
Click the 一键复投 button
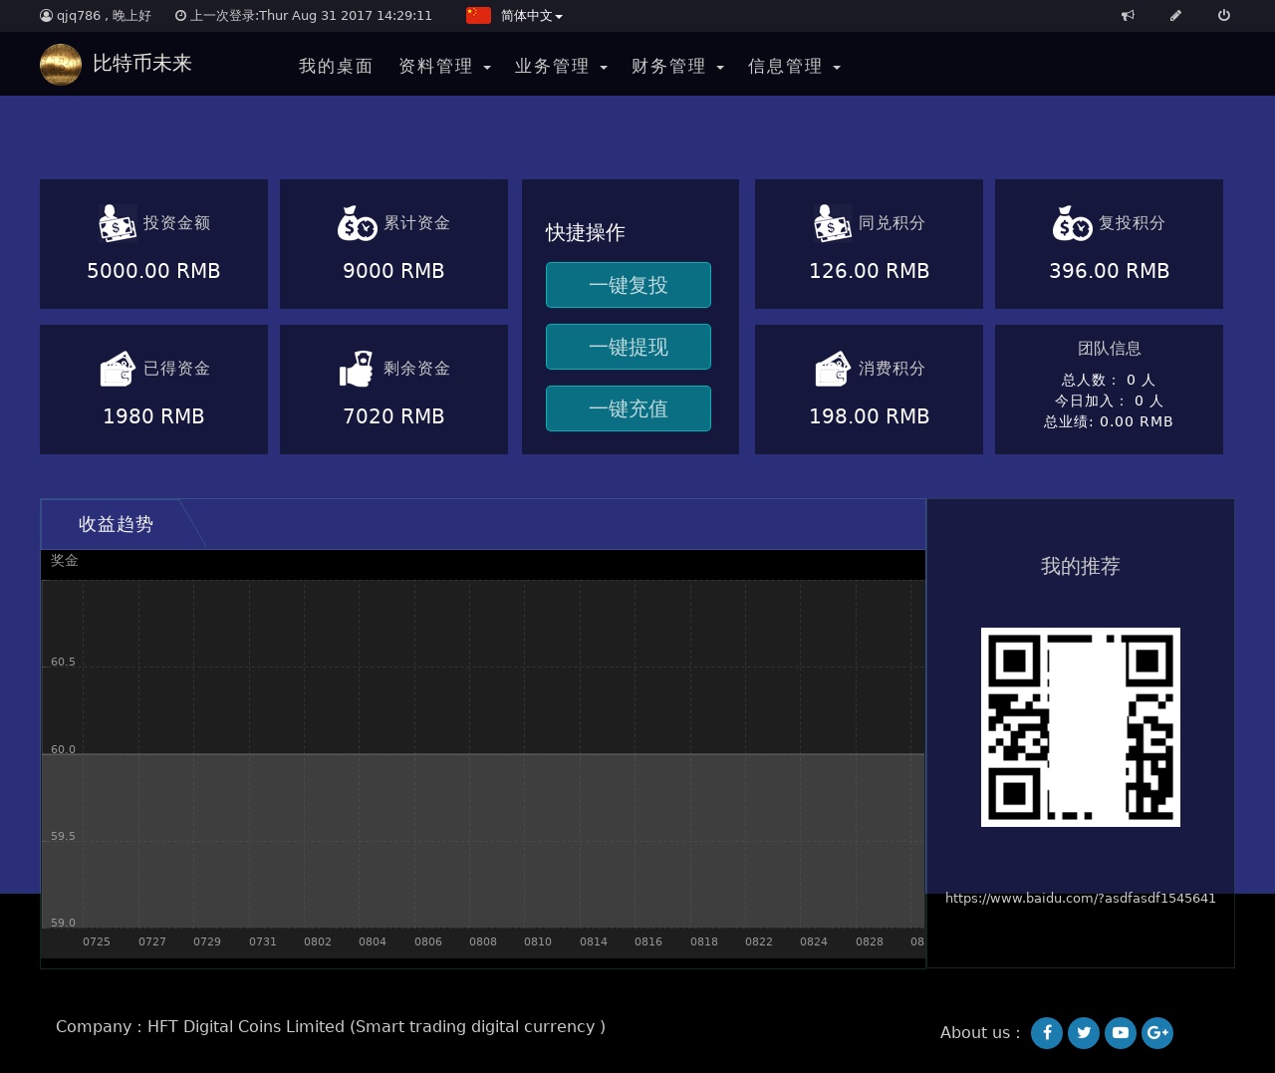click(629, 285)
